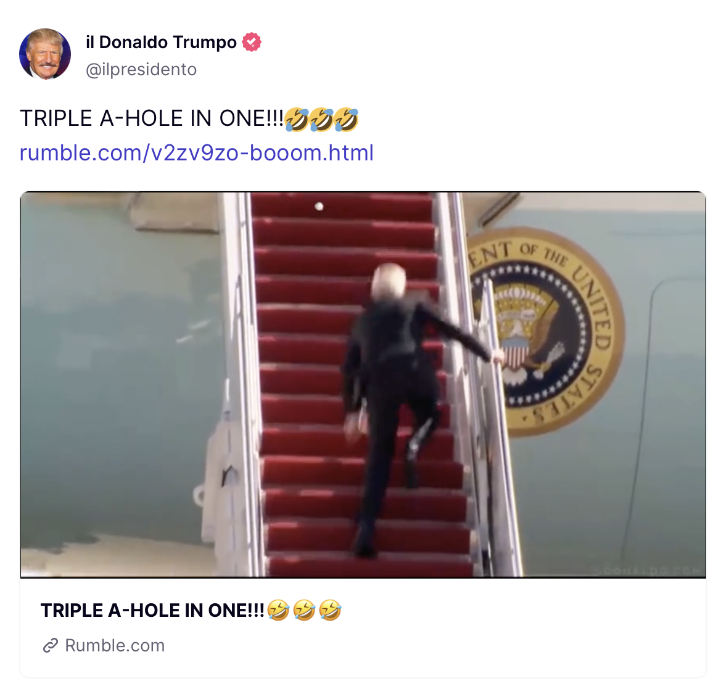Open the bold card title TRIPLE A-HOLE IN ONE
This screenshot has width=708, height=681.
coord(152,611)
